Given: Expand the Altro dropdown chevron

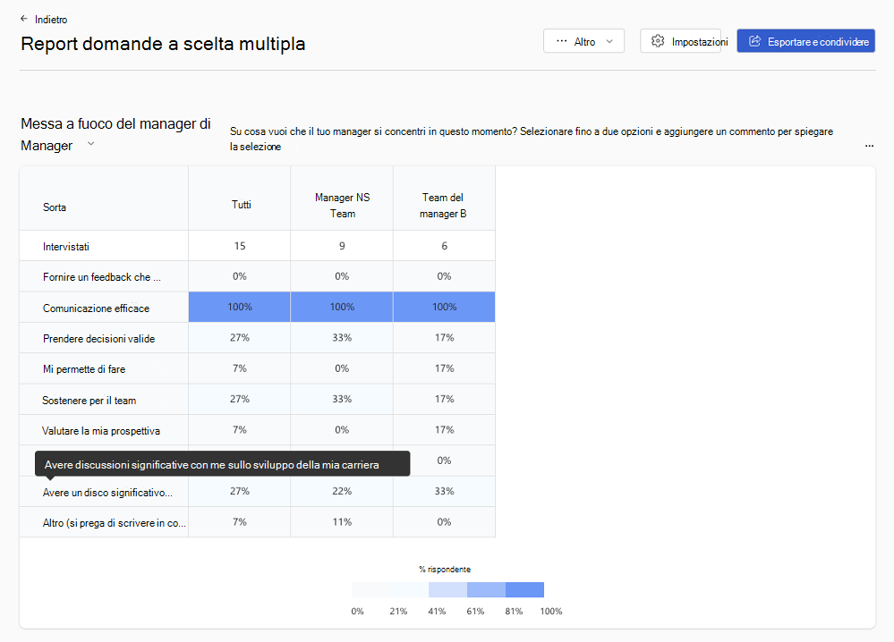Looking at the screenshot, I should tap(609, 41).
